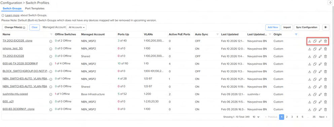Clone the TX-2012-EX2028_clone switch group
The image size is (334, 127).
[x=315, y=41]
